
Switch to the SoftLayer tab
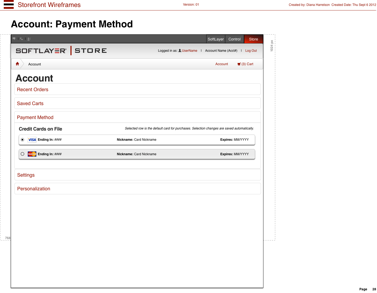(216, 39)
